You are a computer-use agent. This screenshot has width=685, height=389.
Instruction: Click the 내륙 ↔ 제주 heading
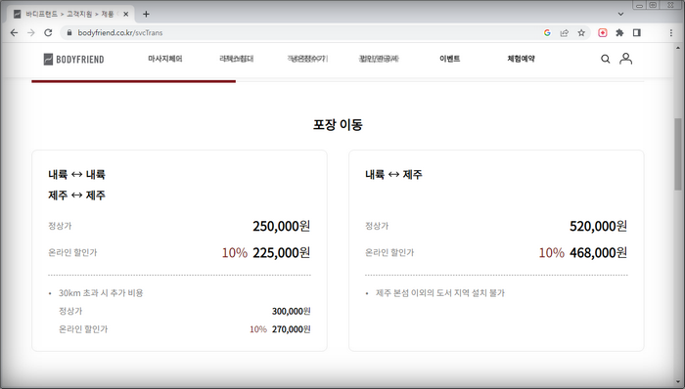pyautogui.click(x=393, y=174)
